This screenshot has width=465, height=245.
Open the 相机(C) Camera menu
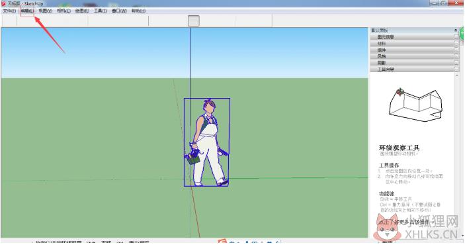pos(63,11)
